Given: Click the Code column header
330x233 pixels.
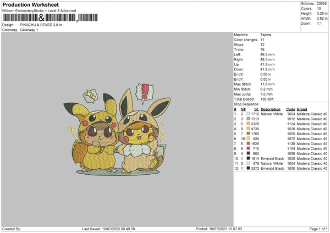Looking at the screenshot, I should [290, 109].
